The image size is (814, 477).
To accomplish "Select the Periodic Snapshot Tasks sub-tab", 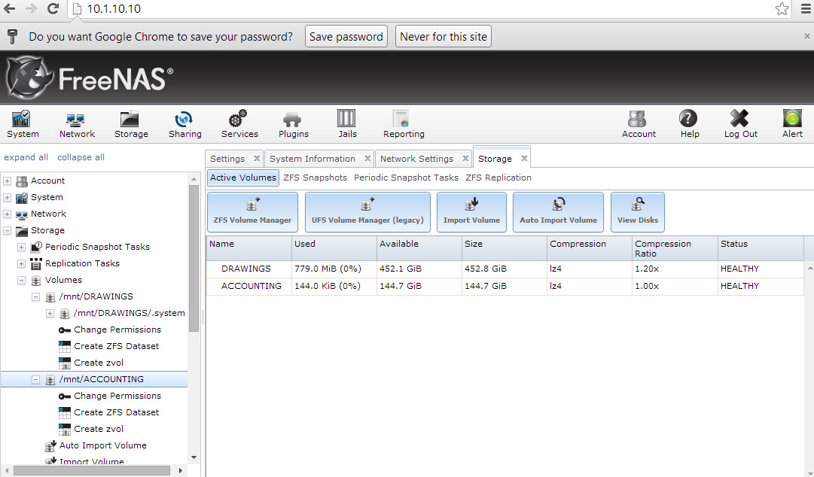I will coord(406,178).
